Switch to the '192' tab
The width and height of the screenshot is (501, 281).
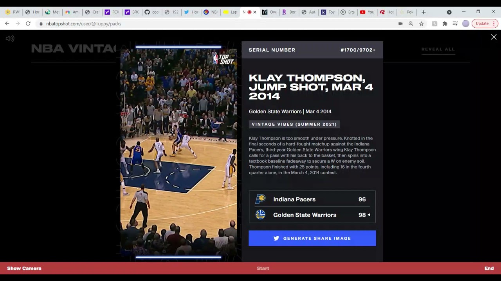(172, 12)
